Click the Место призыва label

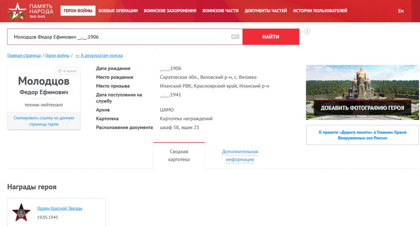click(113, 86)
